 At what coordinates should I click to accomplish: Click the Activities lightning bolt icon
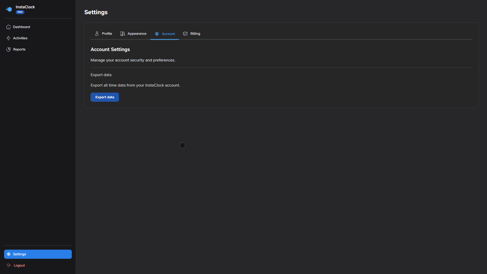click(8, 38)
